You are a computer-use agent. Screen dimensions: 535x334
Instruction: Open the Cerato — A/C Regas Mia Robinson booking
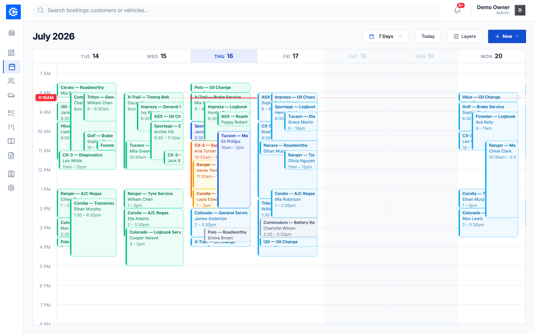[294, 203]
